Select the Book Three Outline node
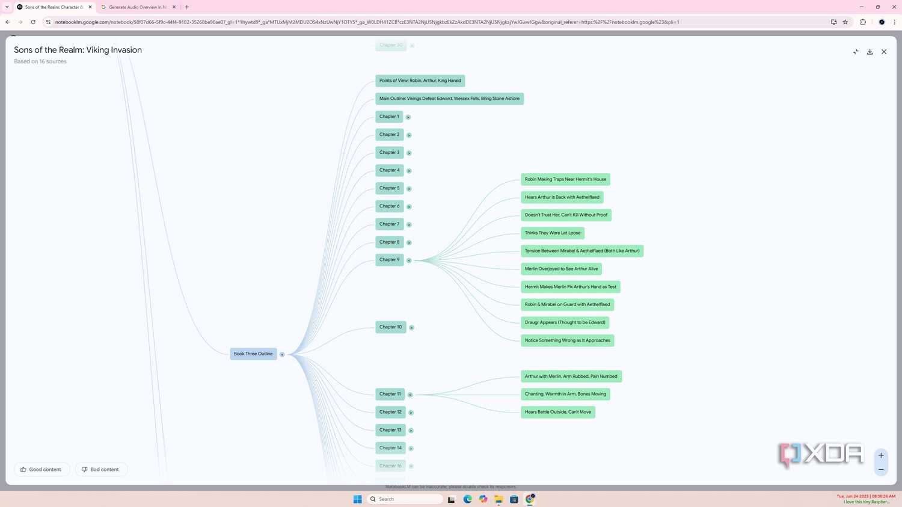This screenshot has height=507, width=902. (253, 354)
